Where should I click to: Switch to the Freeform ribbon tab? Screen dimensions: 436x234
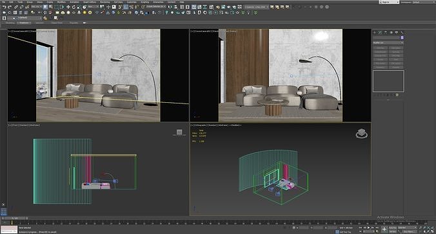coord(24,22)
